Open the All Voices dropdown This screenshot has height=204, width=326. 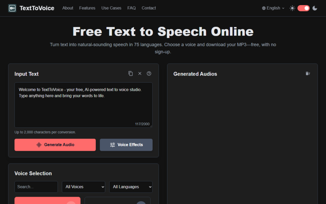pos(83,187)
